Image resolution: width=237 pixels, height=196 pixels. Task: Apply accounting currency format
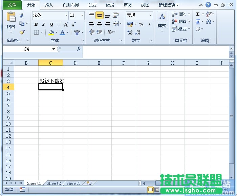[130, 24]
